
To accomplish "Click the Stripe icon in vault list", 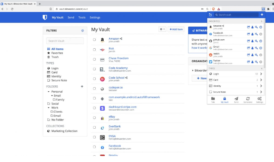I will tap(102, 108).
